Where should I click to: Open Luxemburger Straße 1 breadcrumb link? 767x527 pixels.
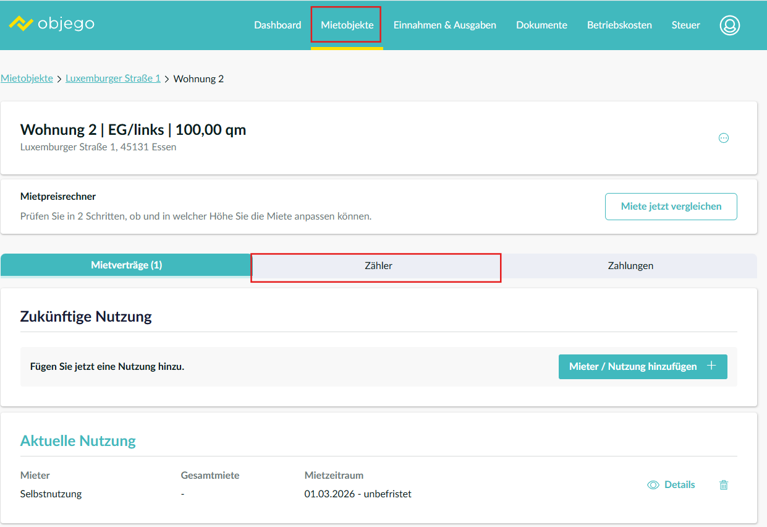point(113,79)
